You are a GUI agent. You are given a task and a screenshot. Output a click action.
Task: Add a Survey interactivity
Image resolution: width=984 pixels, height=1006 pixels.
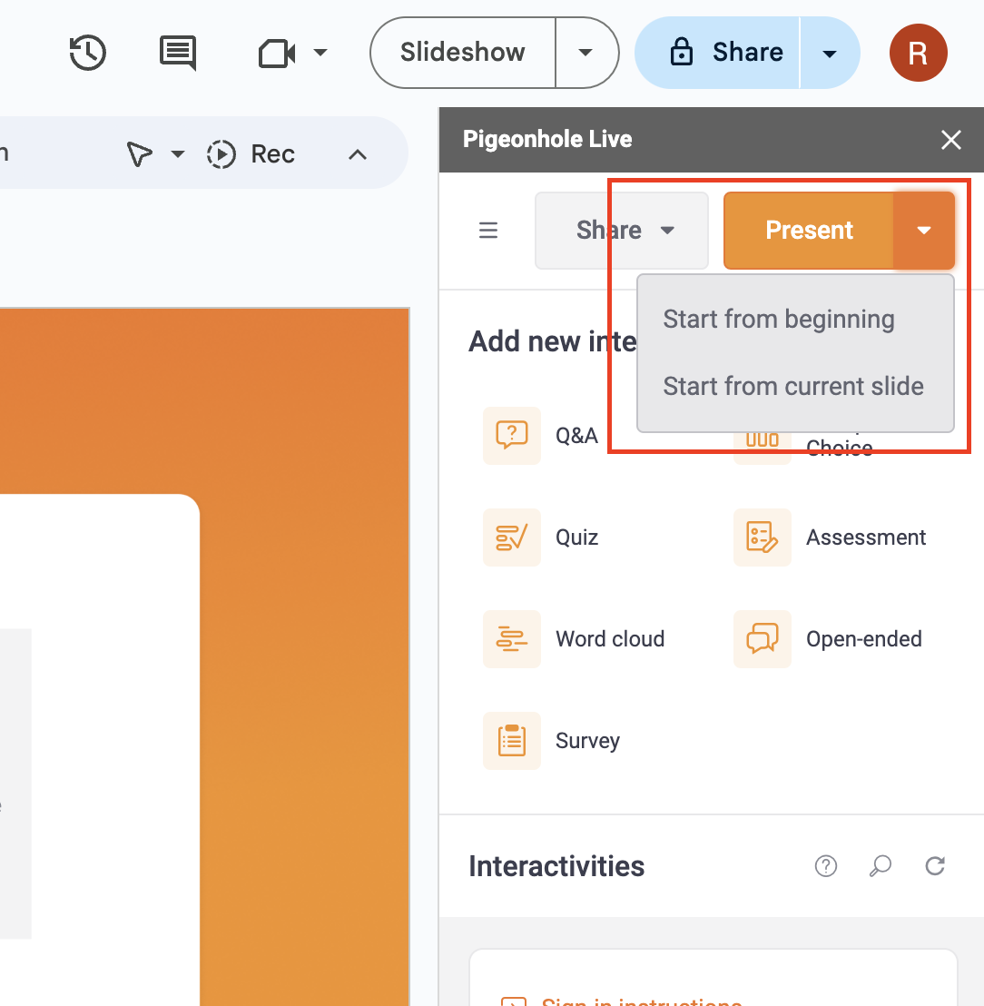[552, 741]
